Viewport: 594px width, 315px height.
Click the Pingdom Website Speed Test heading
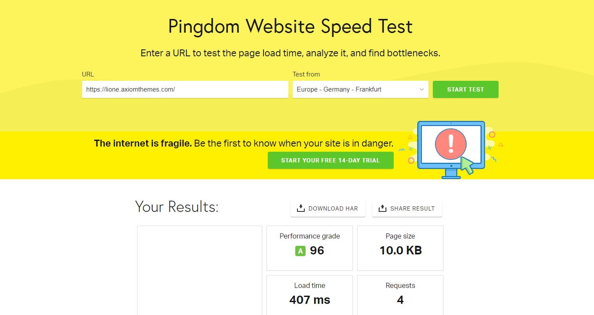pyautogui.click(x=290, y=27)
